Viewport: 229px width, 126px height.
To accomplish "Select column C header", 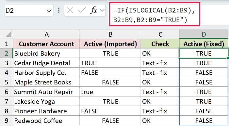I will (x=160, y=34).
